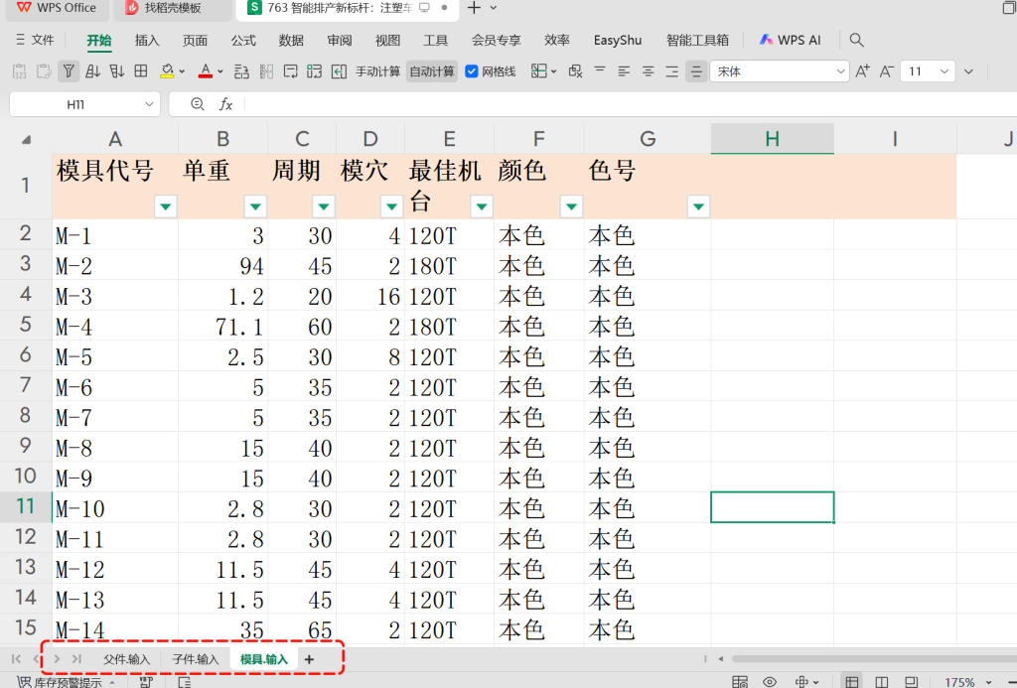Switch to the 公式 ribbon tab
This screenshot has width=1017, height=688.
point(243,40)
